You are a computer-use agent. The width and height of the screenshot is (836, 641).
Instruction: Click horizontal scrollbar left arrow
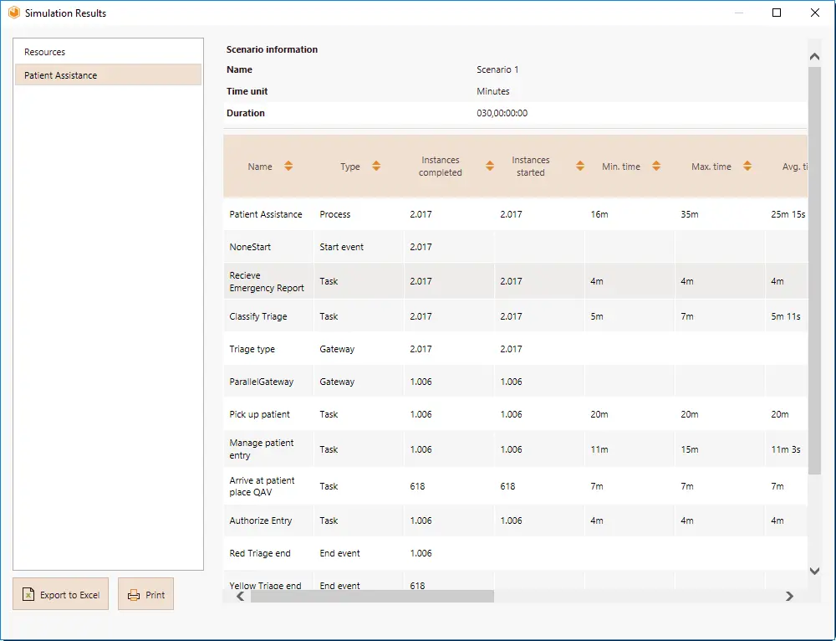[241, 596]
